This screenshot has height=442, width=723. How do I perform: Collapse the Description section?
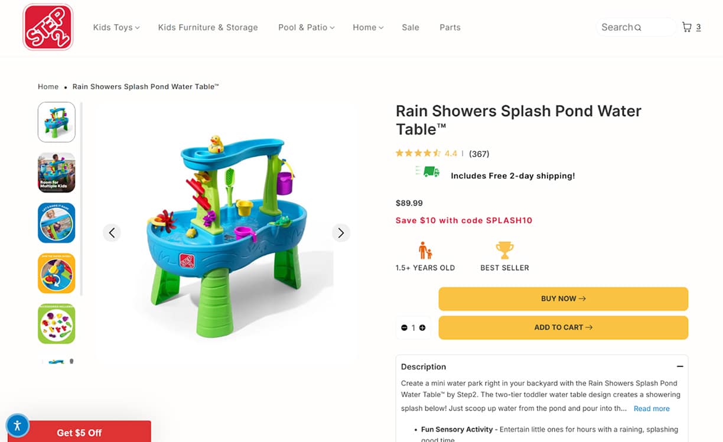click(x=680, y=366)
